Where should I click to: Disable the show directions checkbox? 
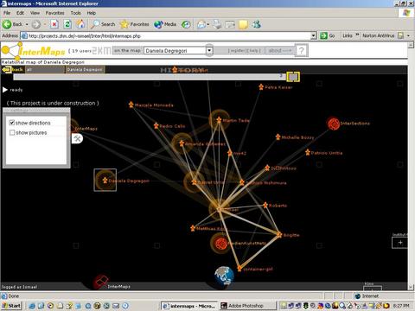(12, 123)
